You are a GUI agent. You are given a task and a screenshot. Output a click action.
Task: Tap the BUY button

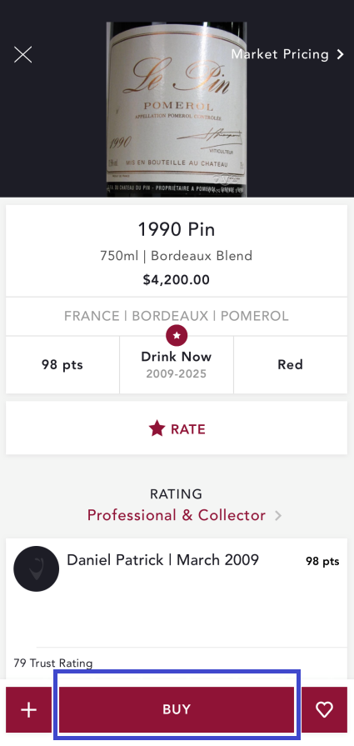[177, 709]
